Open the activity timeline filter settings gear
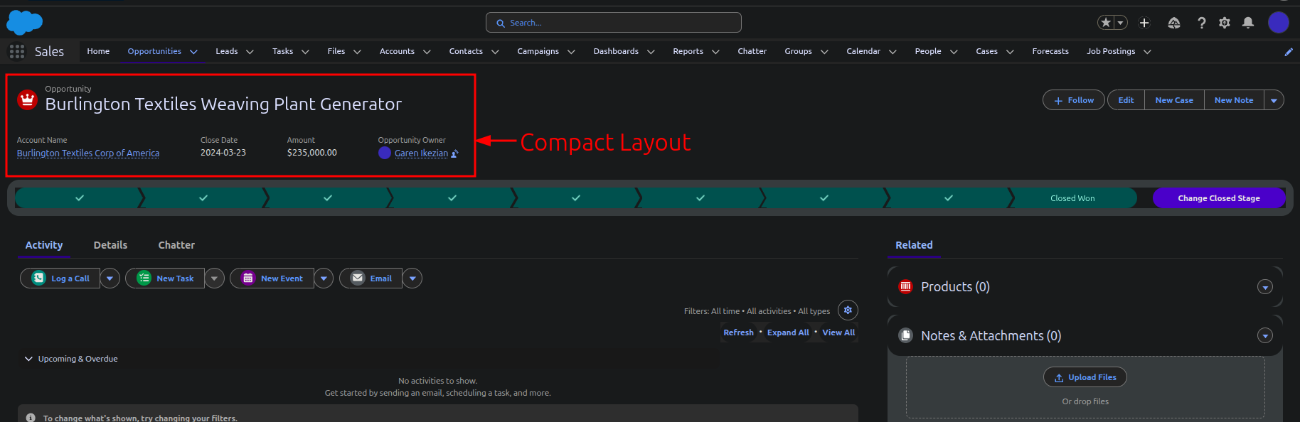Screen dimensions: 1300x422 (x=848, y=310)
